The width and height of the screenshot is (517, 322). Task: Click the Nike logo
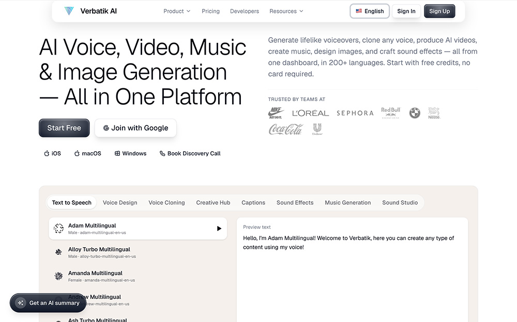point(276,113)
